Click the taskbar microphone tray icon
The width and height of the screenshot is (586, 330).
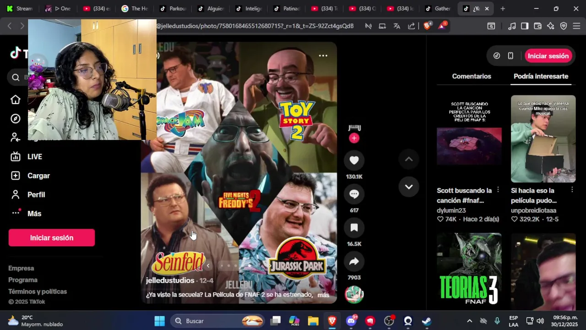tap(497, 321)
